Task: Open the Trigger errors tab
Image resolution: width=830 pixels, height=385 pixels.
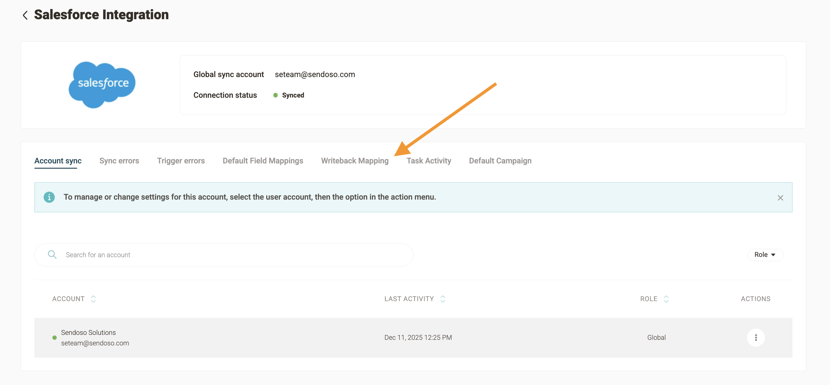Action: [x=181, y=161]
